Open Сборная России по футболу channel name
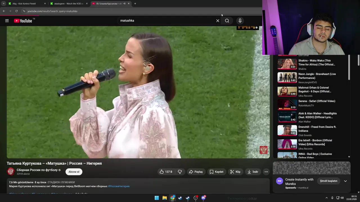This screenshot has height=202, width=360. (37, 170)
